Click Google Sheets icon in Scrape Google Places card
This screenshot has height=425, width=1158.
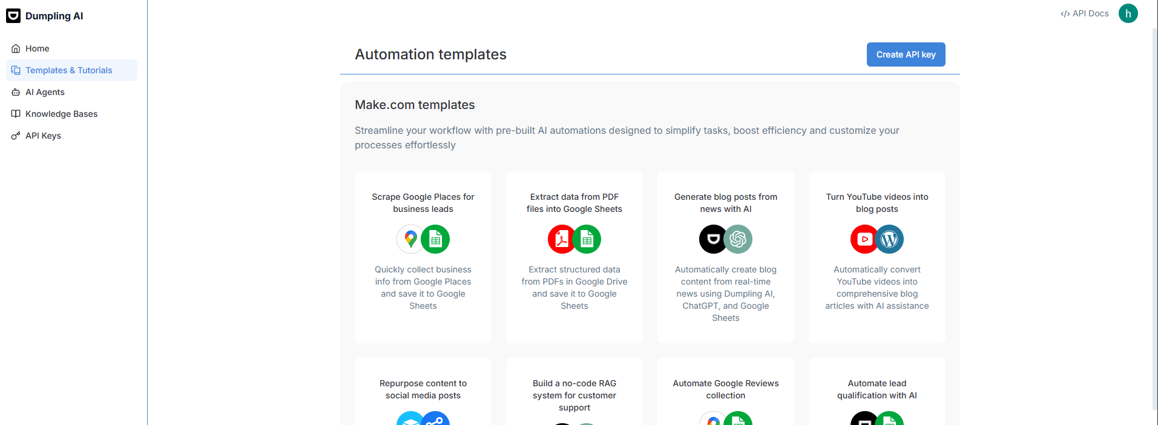pyautogui.click(x=435, y=239)
